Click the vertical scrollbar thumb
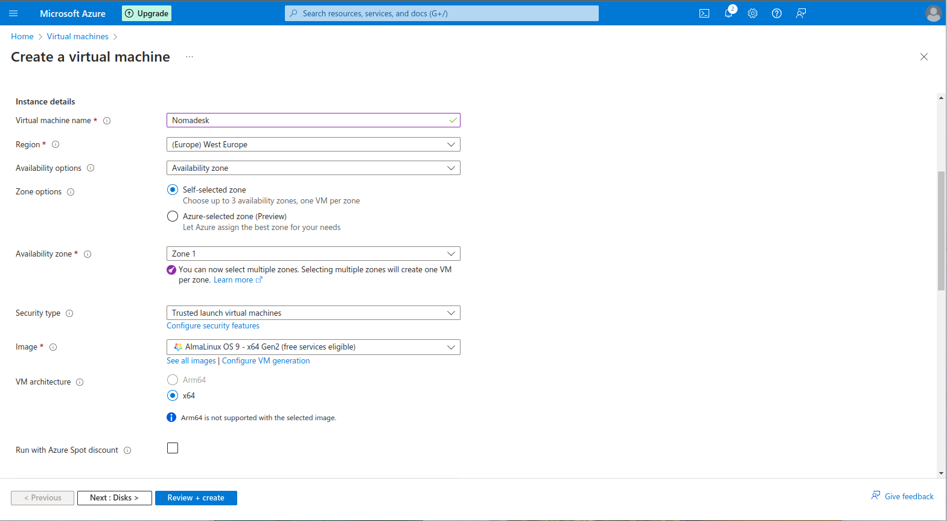 [x=941, y=231]
